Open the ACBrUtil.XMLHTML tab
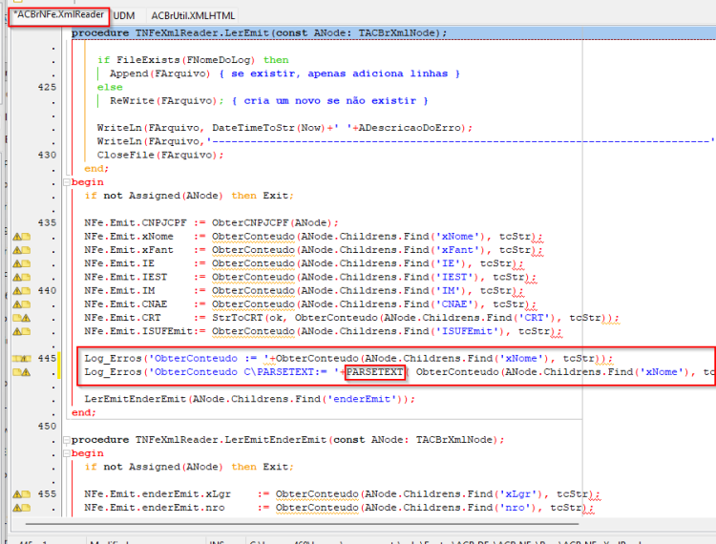Viewport: 716px width, 544px height. (193, 15)
